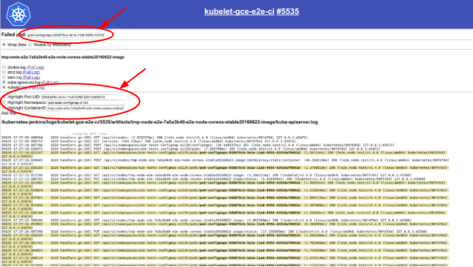The width and height of the screenshot is (473, 267).
Task: Open kubelet.log Full Log link
Action: (x=37, y=88)
